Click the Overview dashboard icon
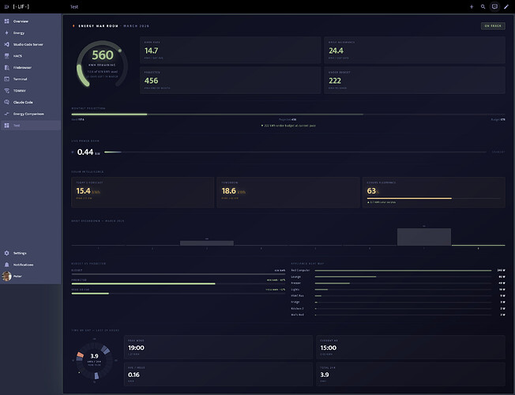Viewport: 515px width, 395px height. pos(6,21)
